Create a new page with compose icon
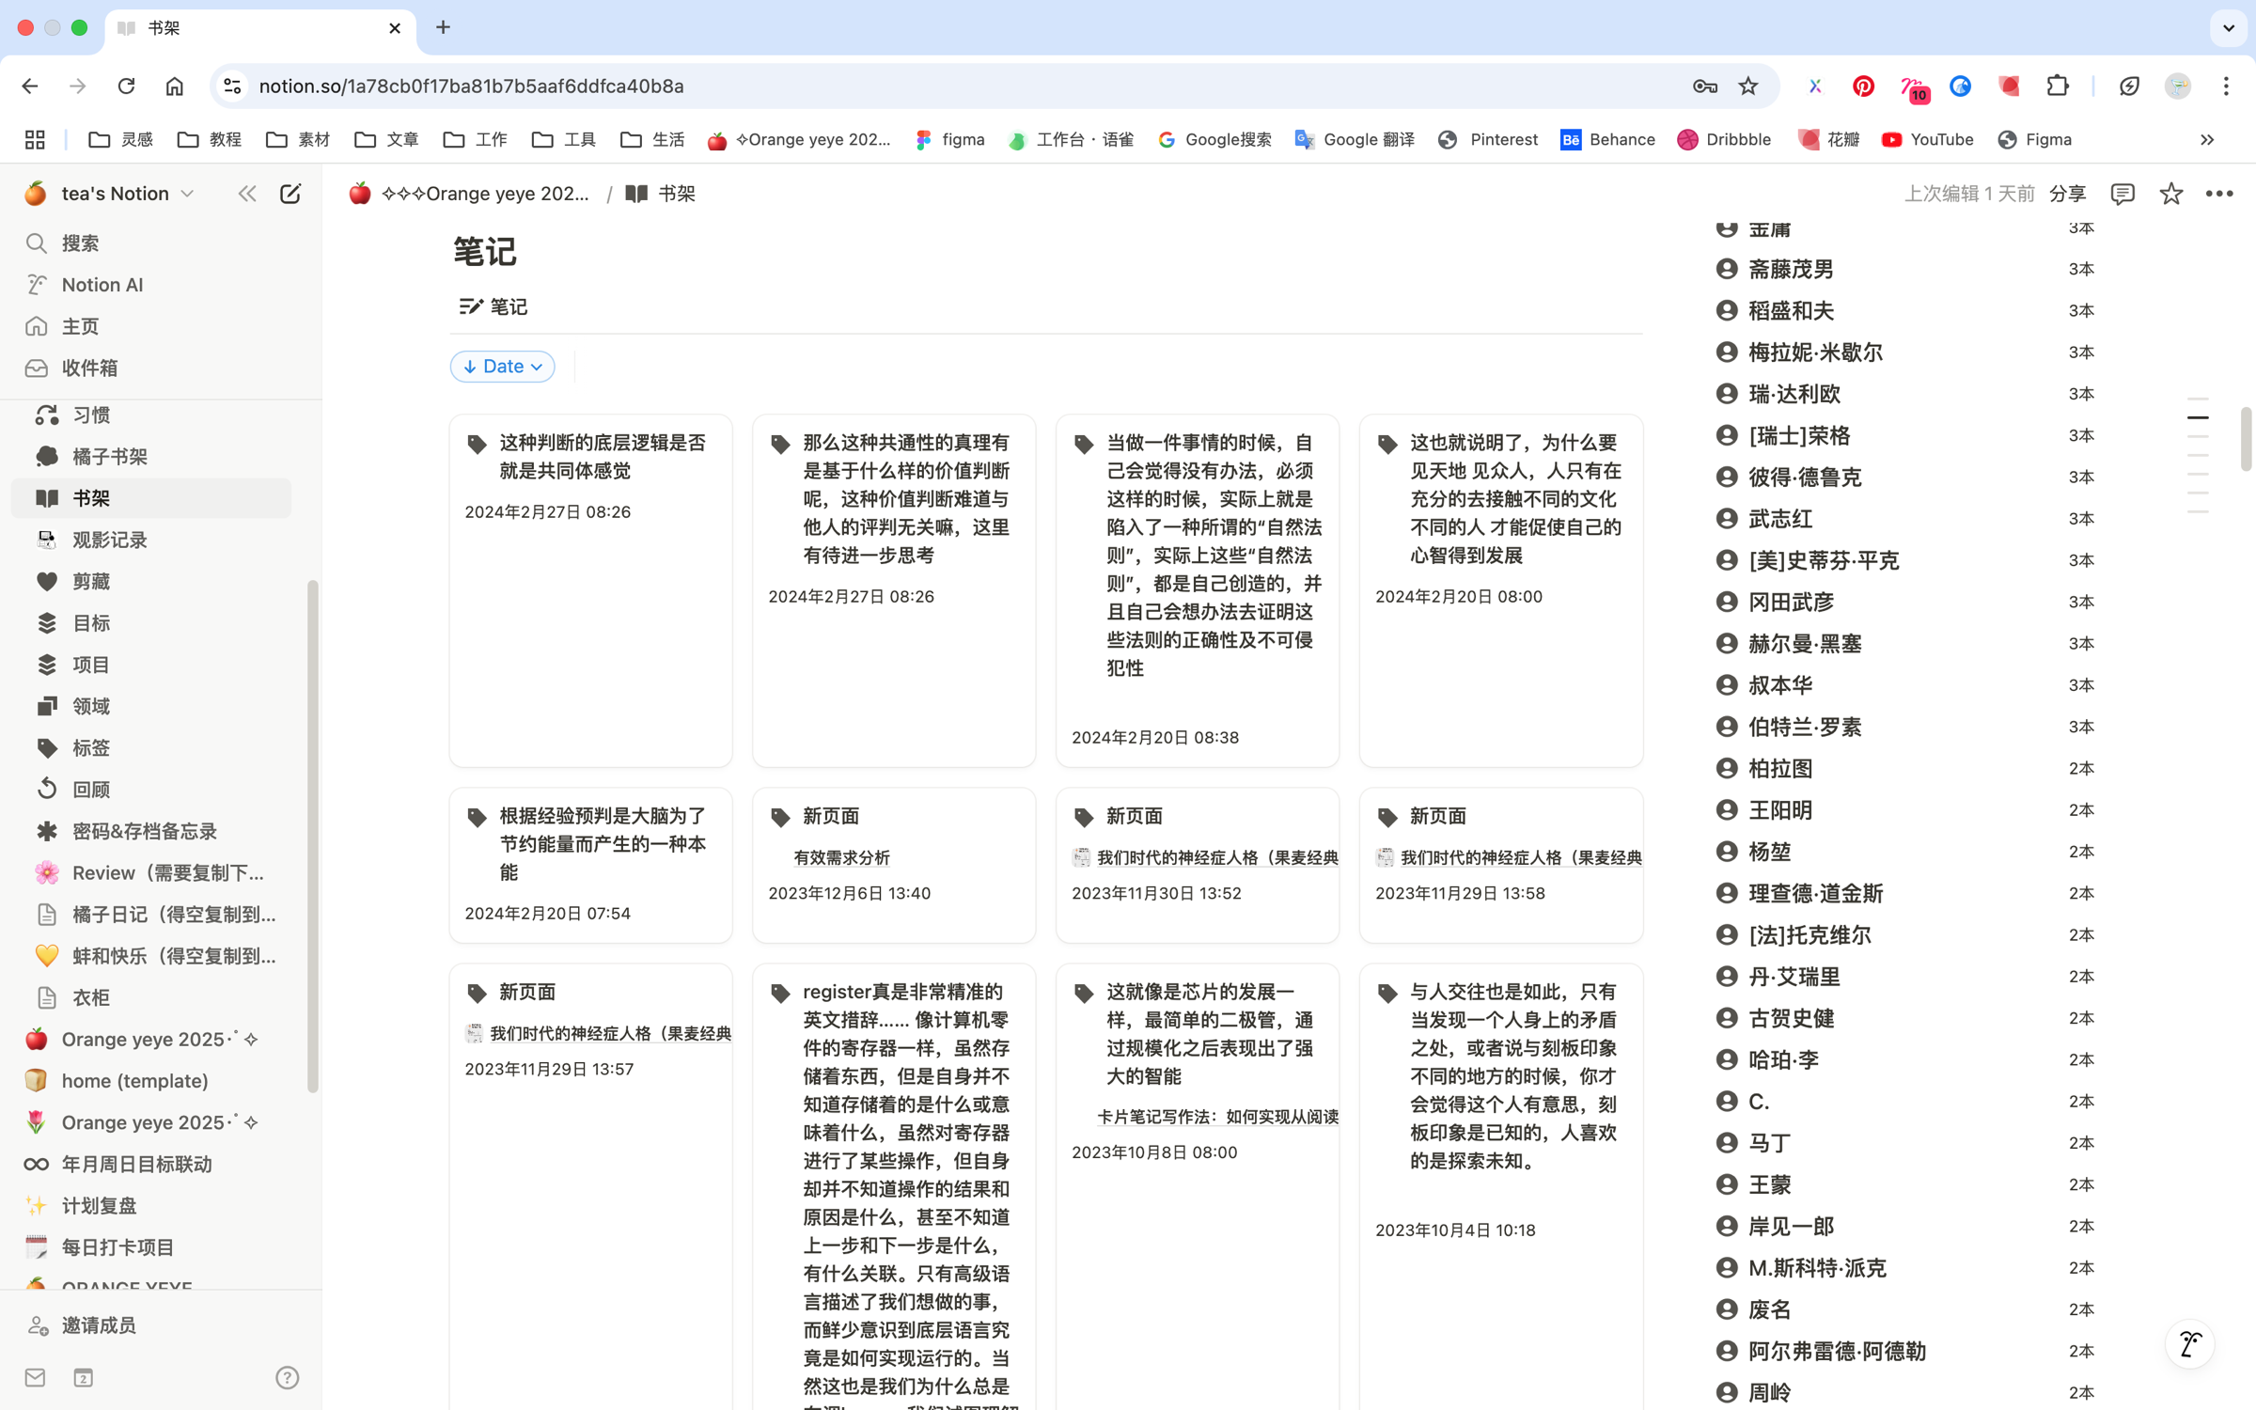The height and width of the screenshot is (1410, 2256). tap(290, 194)
